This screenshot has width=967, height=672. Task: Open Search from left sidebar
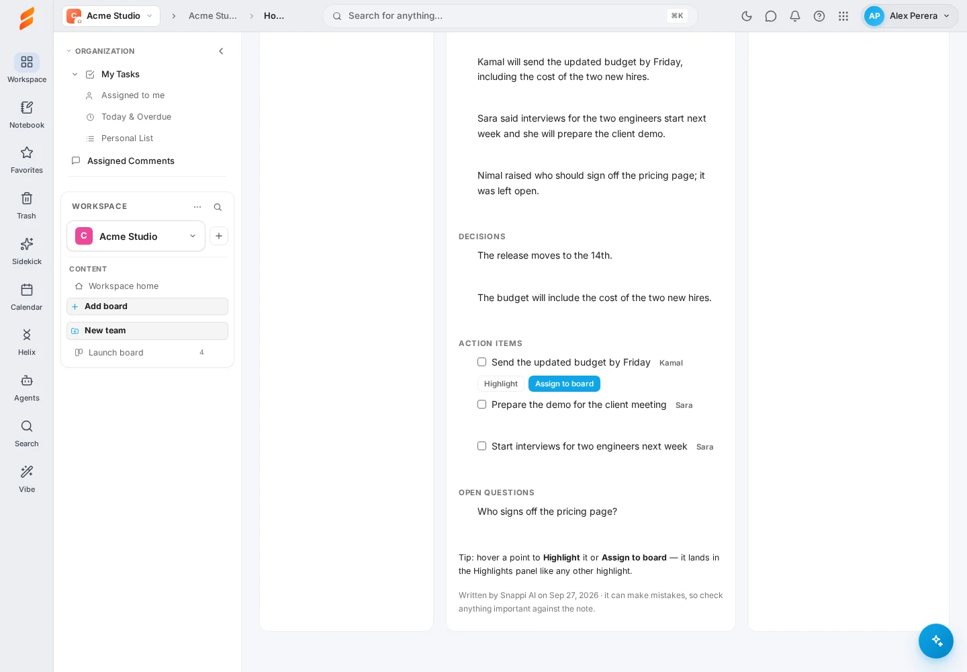point(27,433)
